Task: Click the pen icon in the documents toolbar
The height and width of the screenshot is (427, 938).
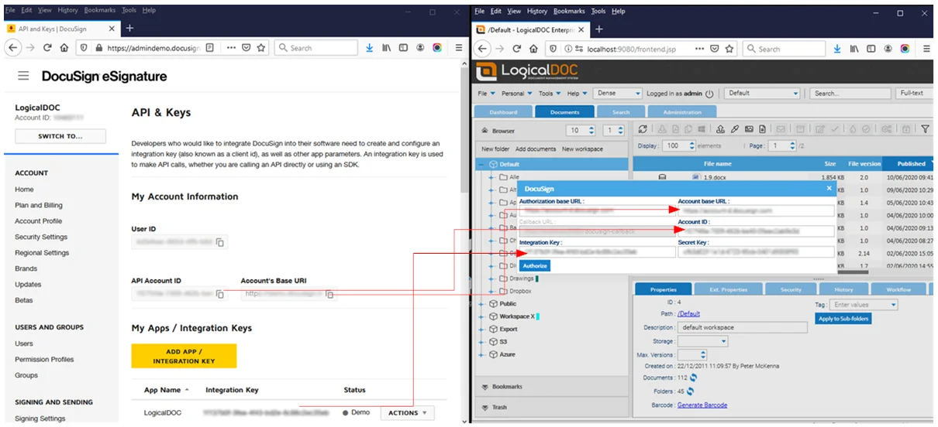Action: (734, 129)
